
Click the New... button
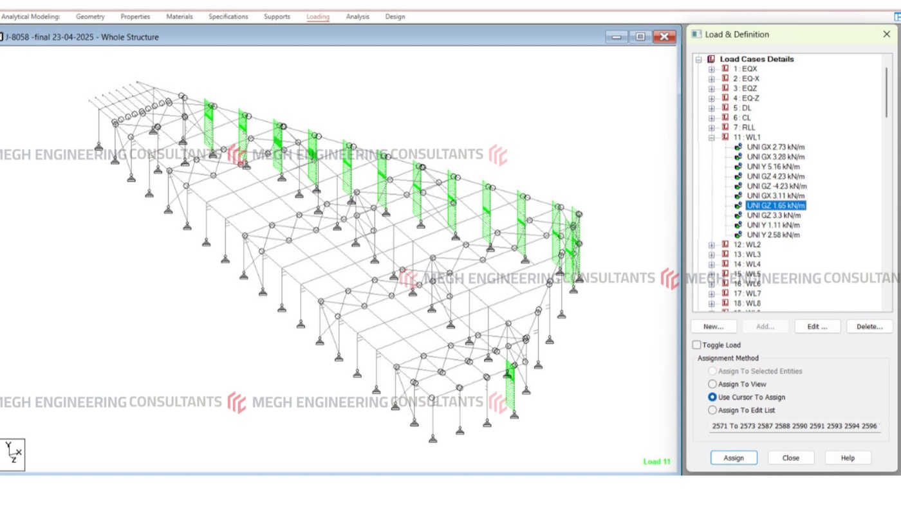point(714,327)
